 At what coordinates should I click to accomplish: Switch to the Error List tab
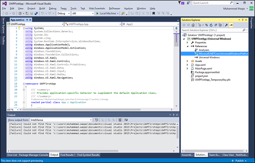point(12,155)
